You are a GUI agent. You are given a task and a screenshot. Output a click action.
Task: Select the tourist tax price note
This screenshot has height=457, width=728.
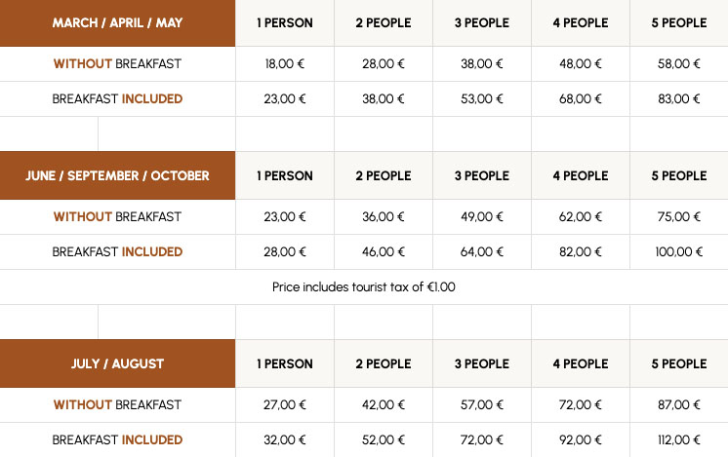pyautogui.click(x=364, y=287)
